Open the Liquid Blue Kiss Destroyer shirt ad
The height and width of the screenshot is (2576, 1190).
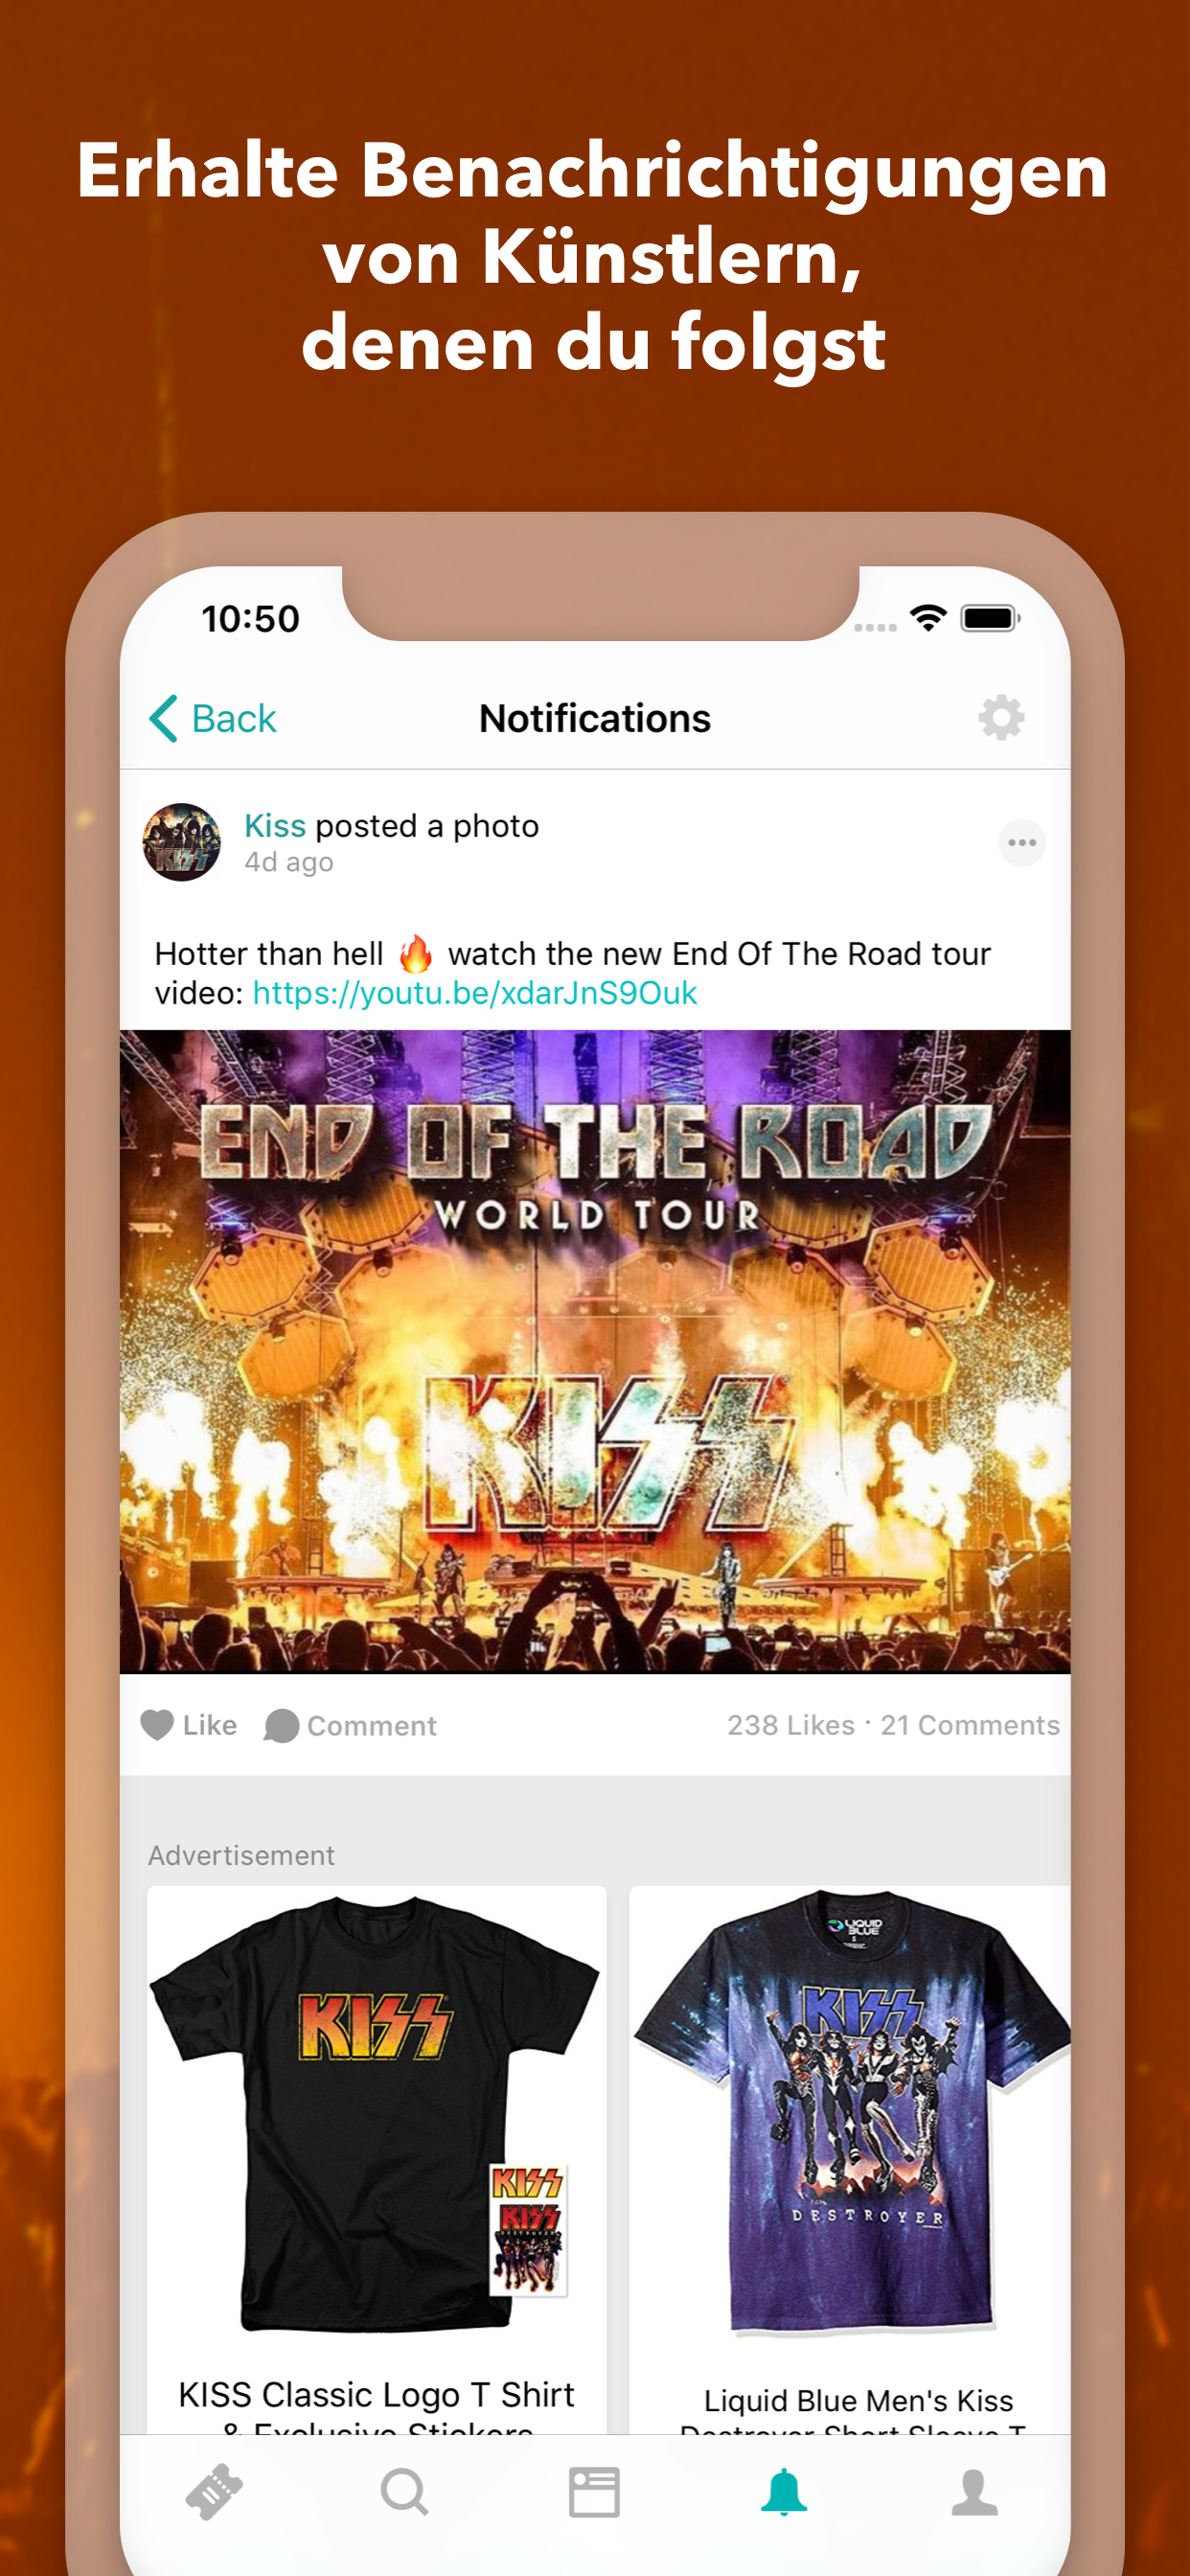click(x=850, y=2160)
